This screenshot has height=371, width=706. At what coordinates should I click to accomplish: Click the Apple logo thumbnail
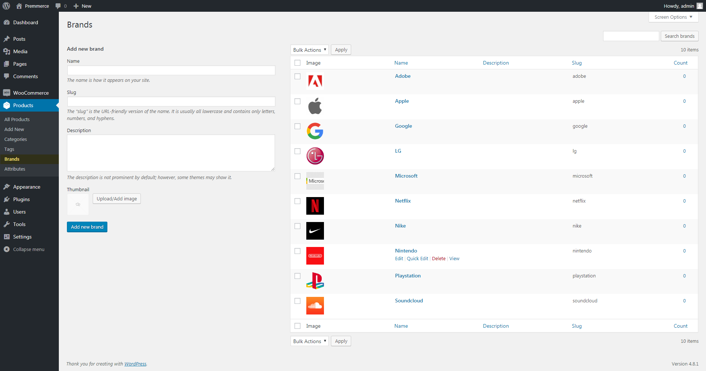tap(315, 106)
